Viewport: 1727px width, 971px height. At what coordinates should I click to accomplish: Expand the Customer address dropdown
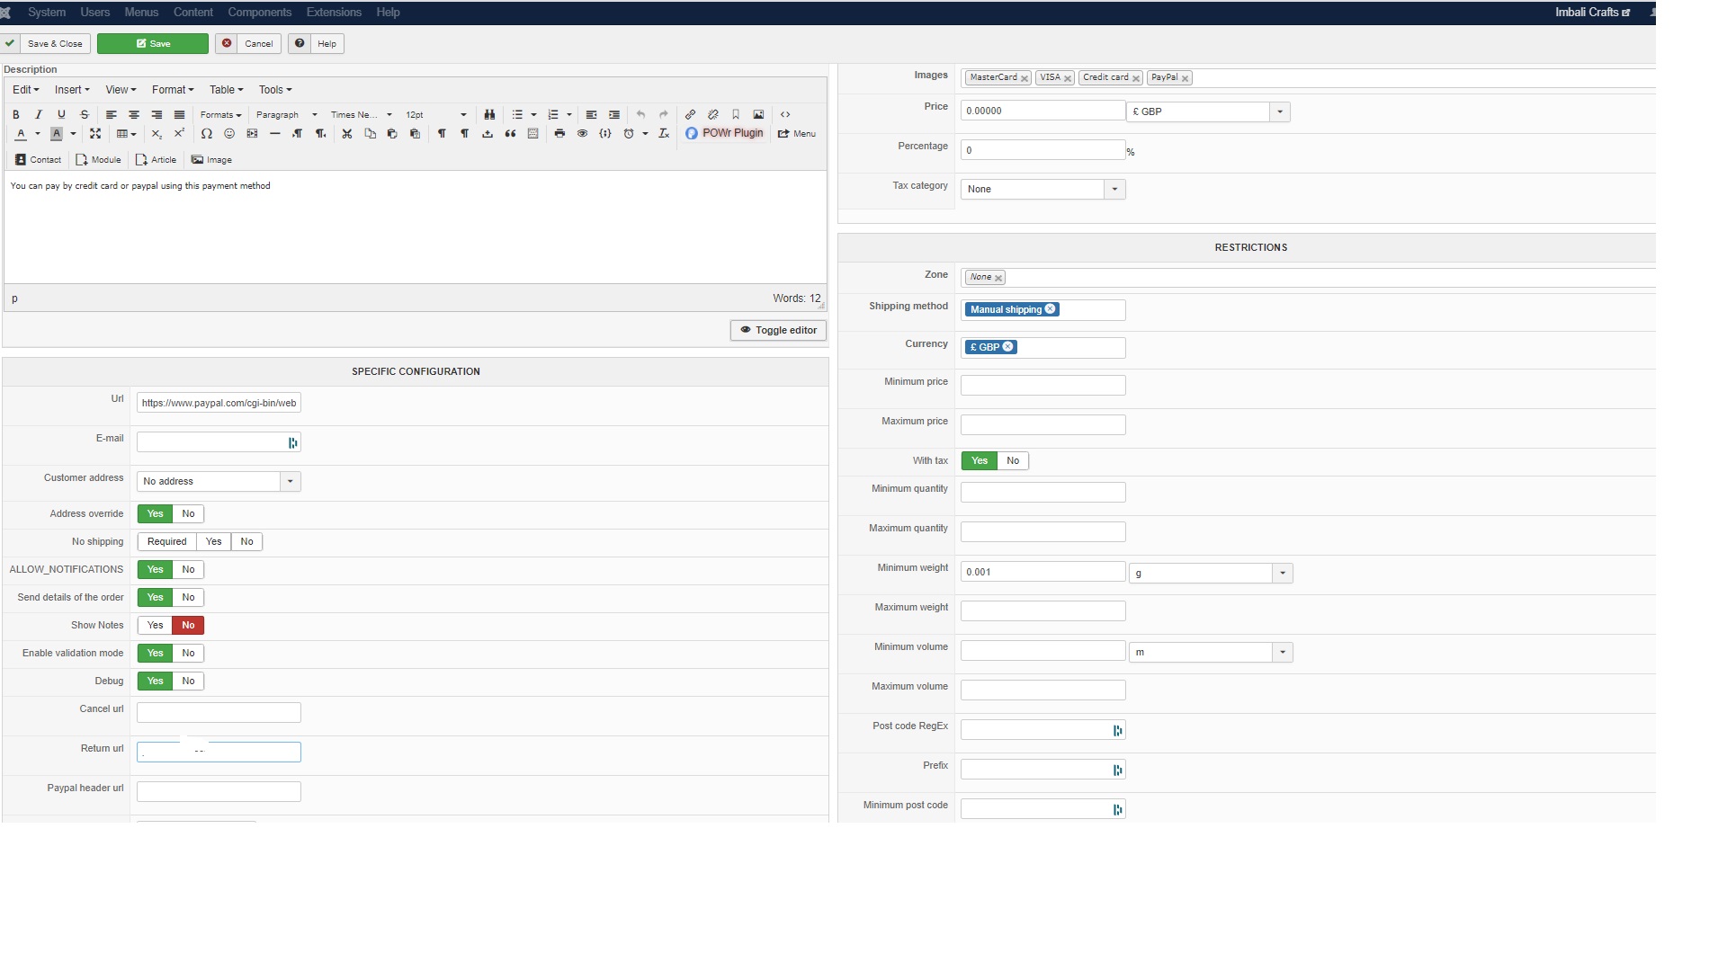tap(290, 482)
